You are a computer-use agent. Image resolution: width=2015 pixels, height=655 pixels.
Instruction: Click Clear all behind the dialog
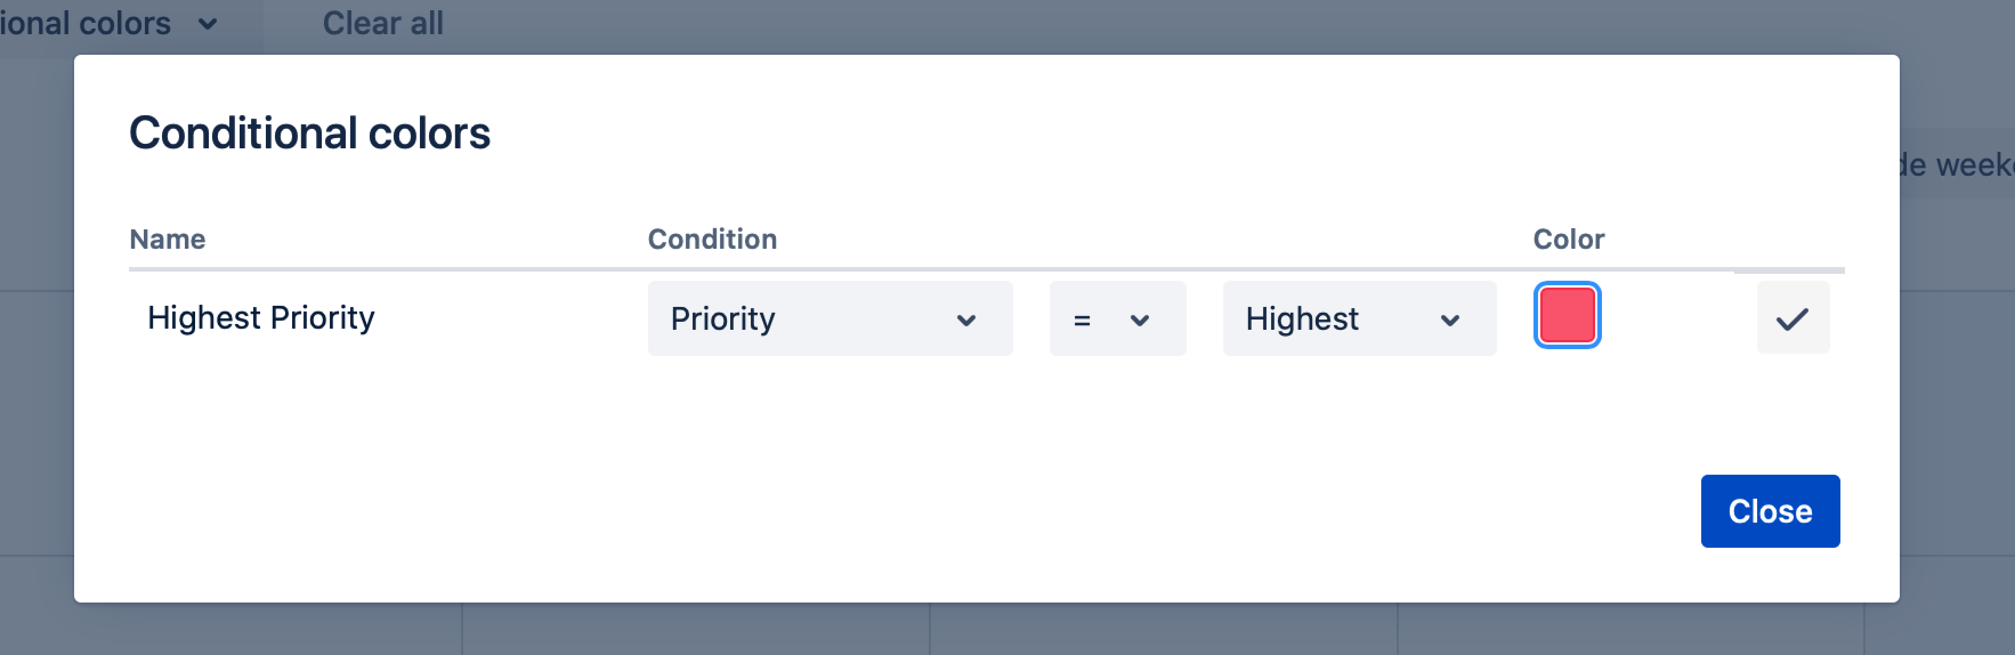[x=382, y=23]
